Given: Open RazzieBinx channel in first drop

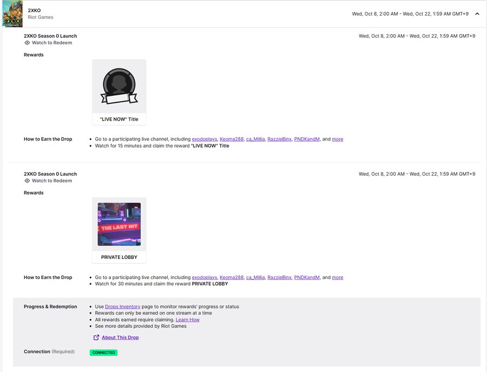Looking at the screenshot, I should tap(279, 139).
